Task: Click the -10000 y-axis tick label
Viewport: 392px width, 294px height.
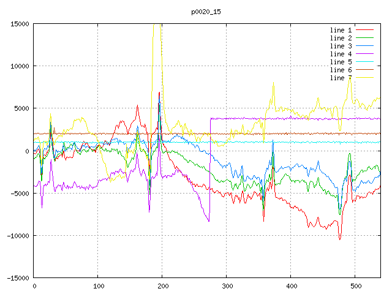Action: (x=17, y=235)
